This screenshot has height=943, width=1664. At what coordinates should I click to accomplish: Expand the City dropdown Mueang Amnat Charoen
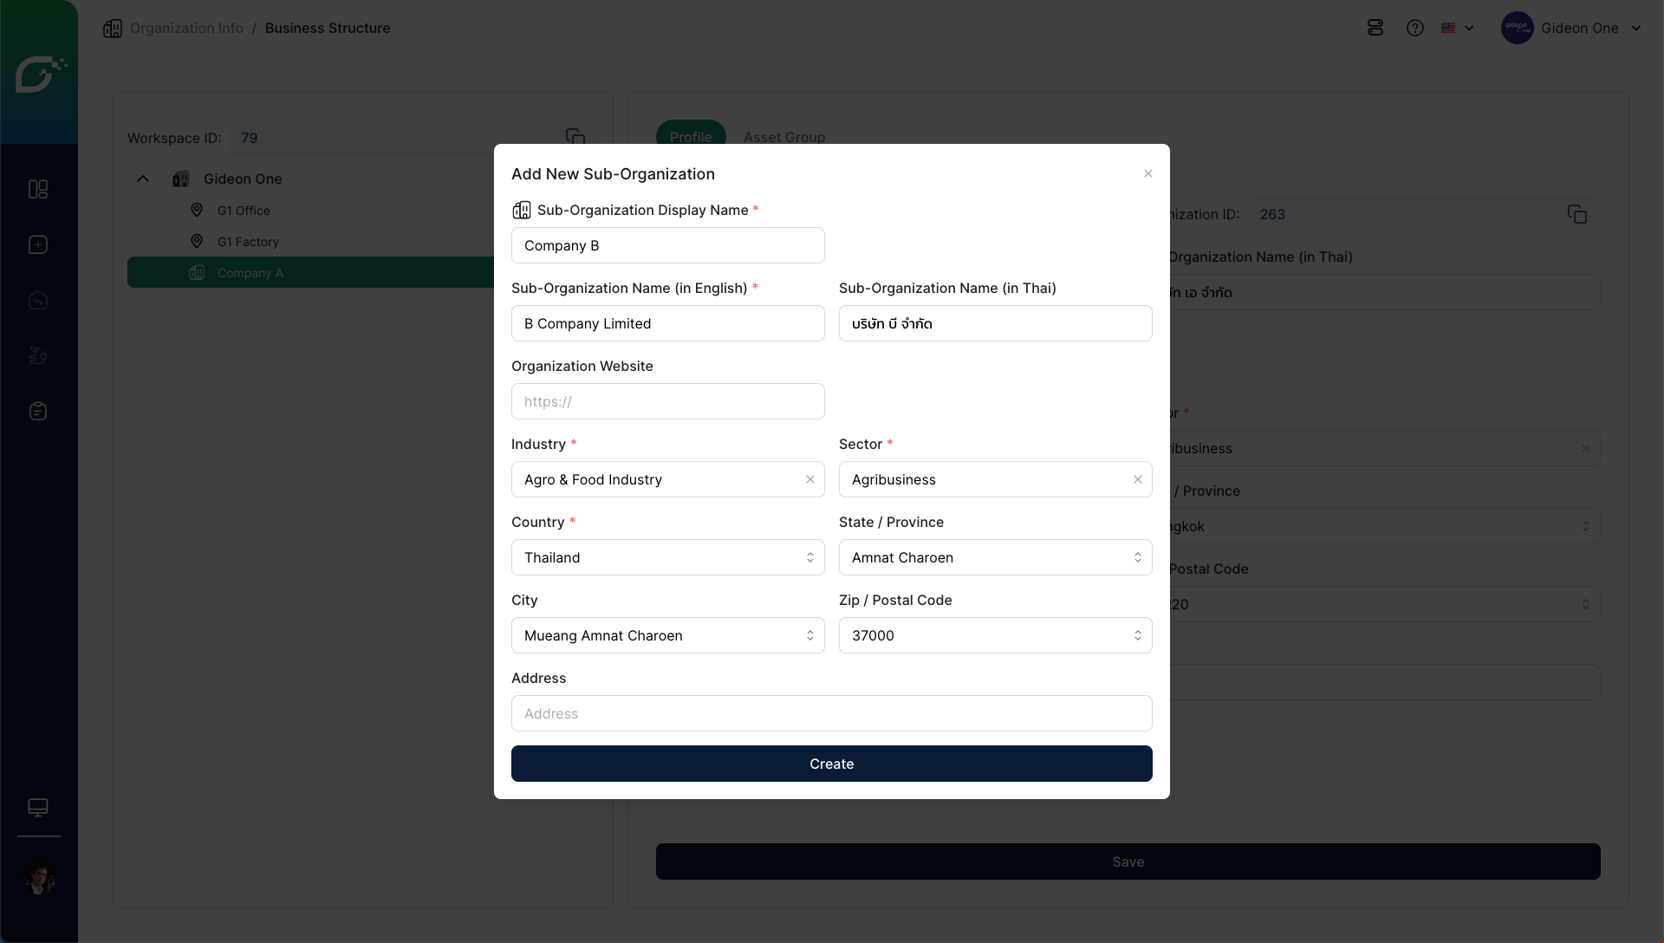tap(667, 635)
